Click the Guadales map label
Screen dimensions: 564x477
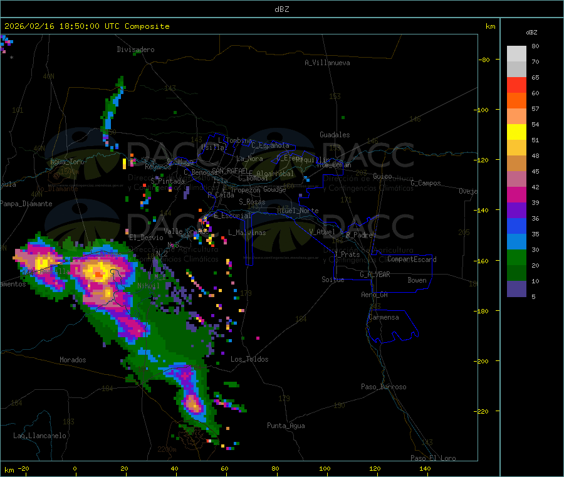click(335, 135)
